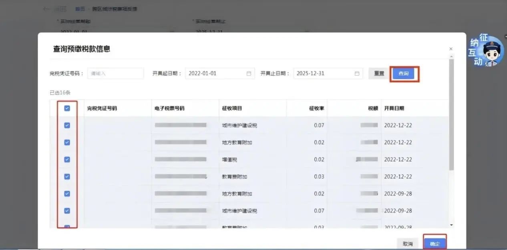Uncheck the 地方教育附加 row dated 2022-09-28
Screen dimensions: 507x250
pos(67,194)
